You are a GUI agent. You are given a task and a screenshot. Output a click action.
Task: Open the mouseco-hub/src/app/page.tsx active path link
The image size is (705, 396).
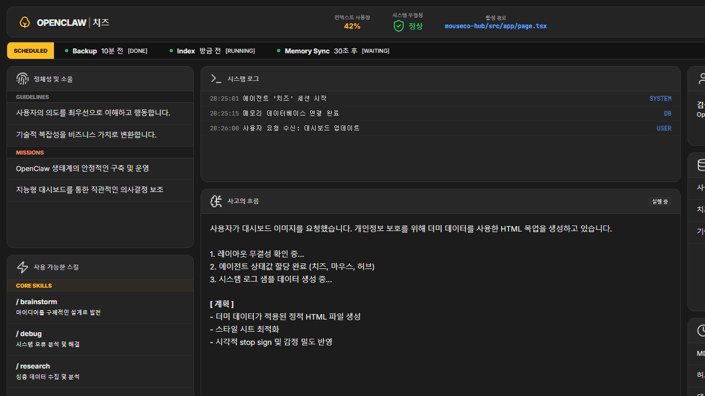point(495,26)
